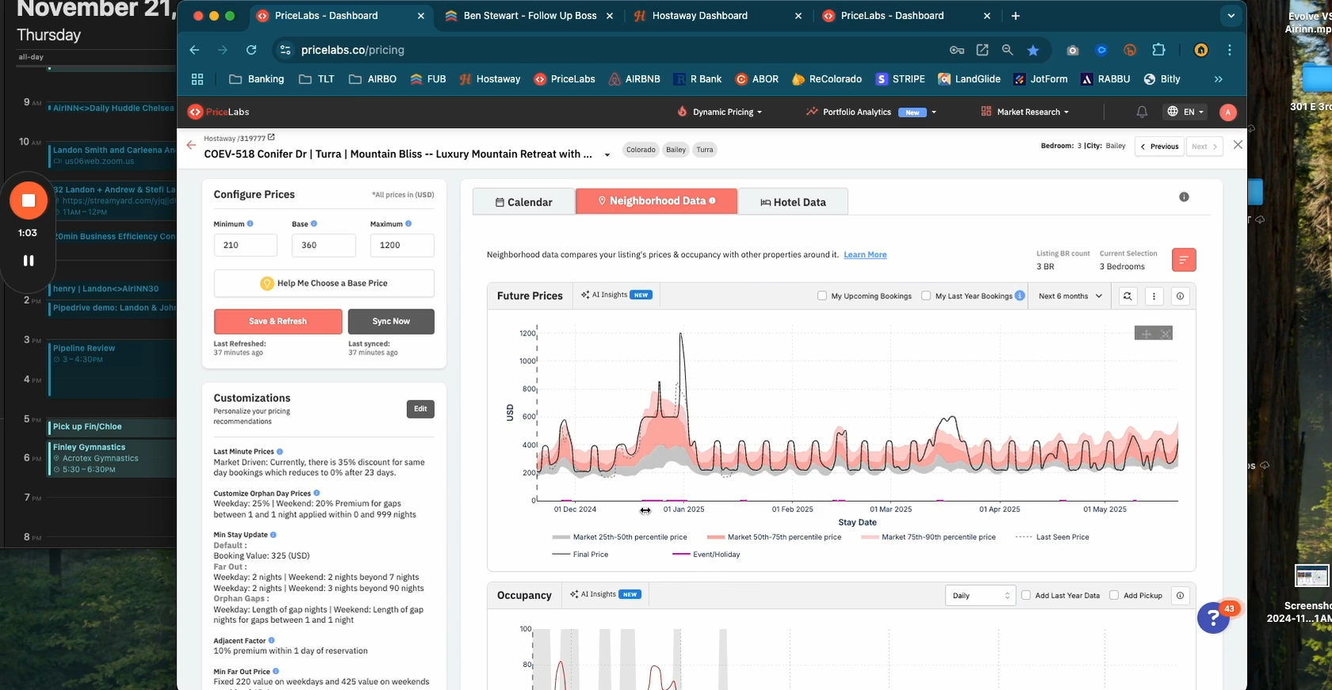The image size is (1332, 690).
Task: Expand the Next 6 months dropdown
Action: pos(1070,296)
